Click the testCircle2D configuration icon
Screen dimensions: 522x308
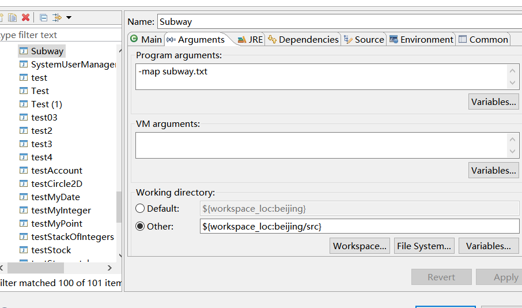(24, 184)
